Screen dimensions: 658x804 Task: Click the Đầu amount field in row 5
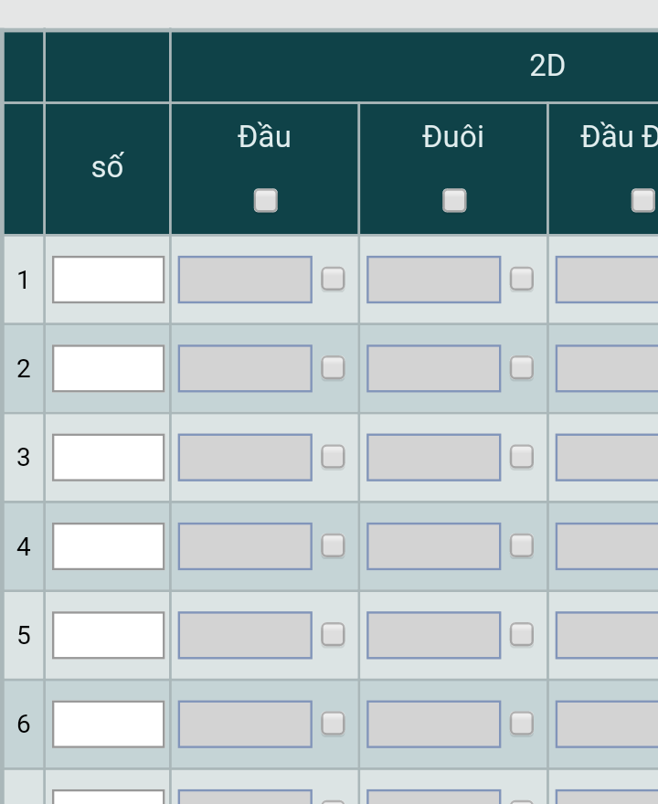(x=245, y=635)
